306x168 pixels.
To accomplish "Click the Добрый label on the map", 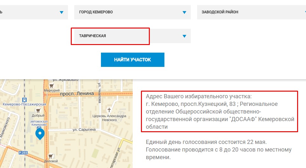I will pos(38,115).
